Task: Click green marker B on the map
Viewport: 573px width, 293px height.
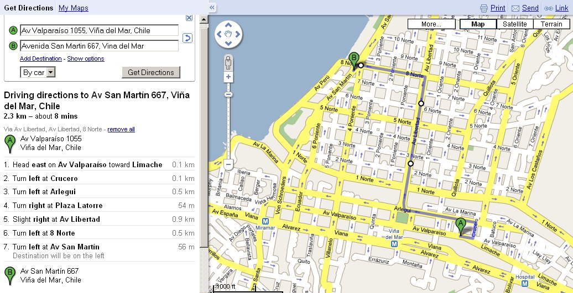Action: pyautogui.click(x=353, y=59)
